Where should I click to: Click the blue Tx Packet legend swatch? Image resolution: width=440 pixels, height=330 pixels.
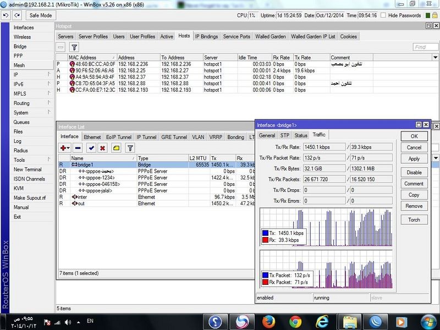[265, 275]
